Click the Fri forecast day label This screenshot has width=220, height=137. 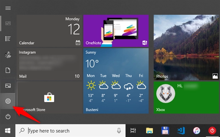(x=141, y=76)
